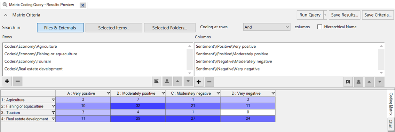
Task: Enable the Hierarchical Name checkbox
Action: (x=320, y=27)
